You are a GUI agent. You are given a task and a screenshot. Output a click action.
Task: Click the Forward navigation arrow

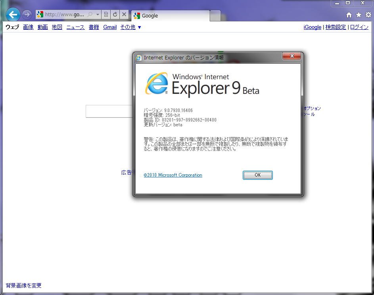pyautogui.click(x=27, y=15)
